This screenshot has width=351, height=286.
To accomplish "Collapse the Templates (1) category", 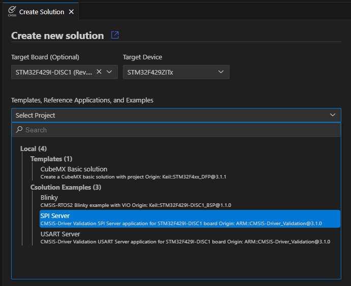I will coord(51,159).
